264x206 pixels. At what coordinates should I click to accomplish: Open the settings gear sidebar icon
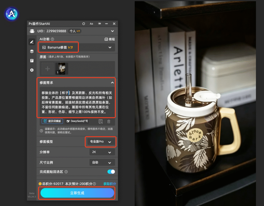[32, 70]
